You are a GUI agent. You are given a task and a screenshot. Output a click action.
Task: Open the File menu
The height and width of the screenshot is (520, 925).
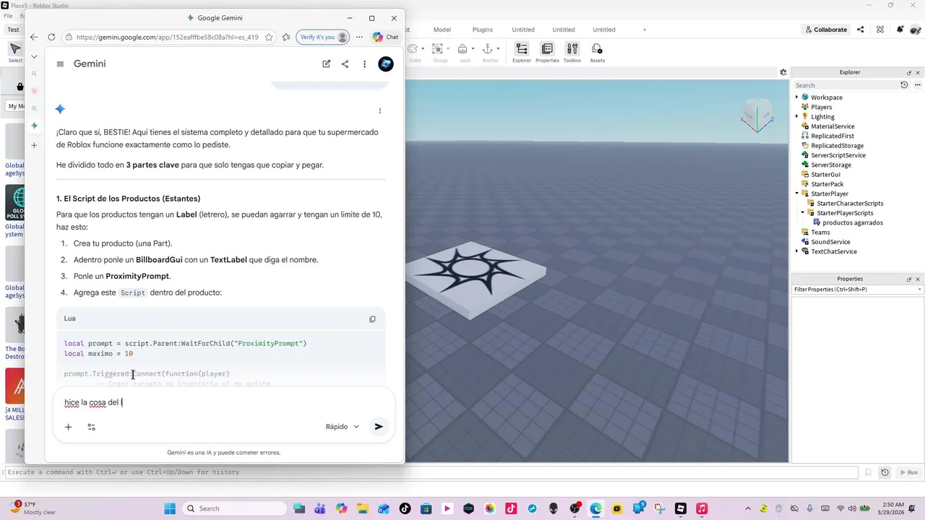(x=8, y=15)
